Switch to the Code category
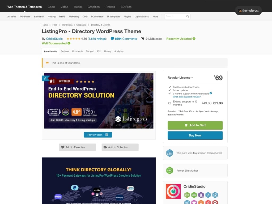This screenshot has width=272, height=204. point(51,7)
